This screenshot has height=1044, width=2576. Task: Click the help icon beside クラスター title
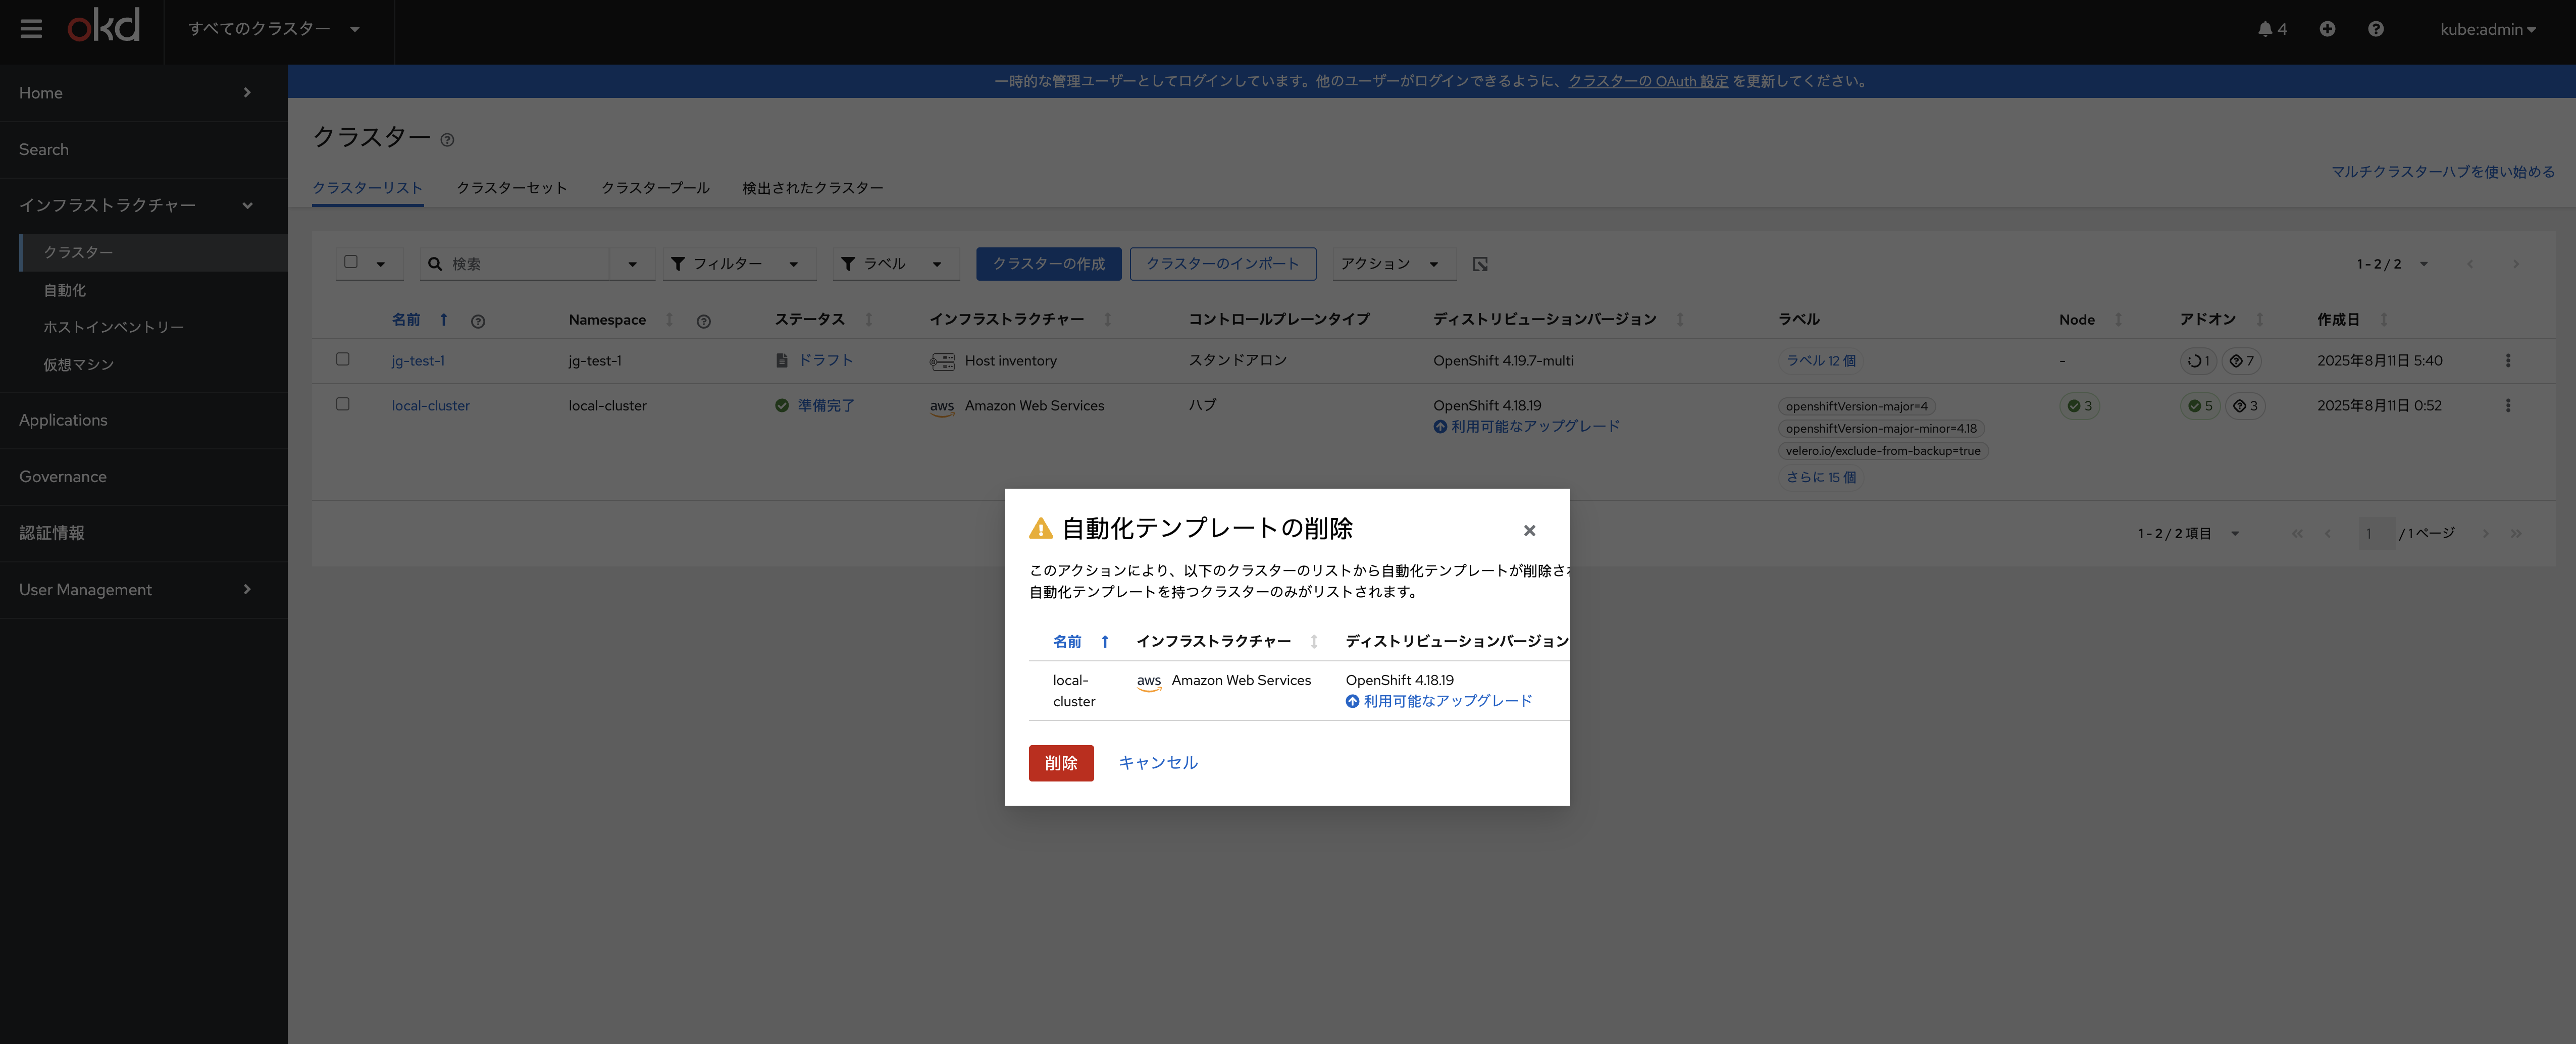(x=447, y=140)
